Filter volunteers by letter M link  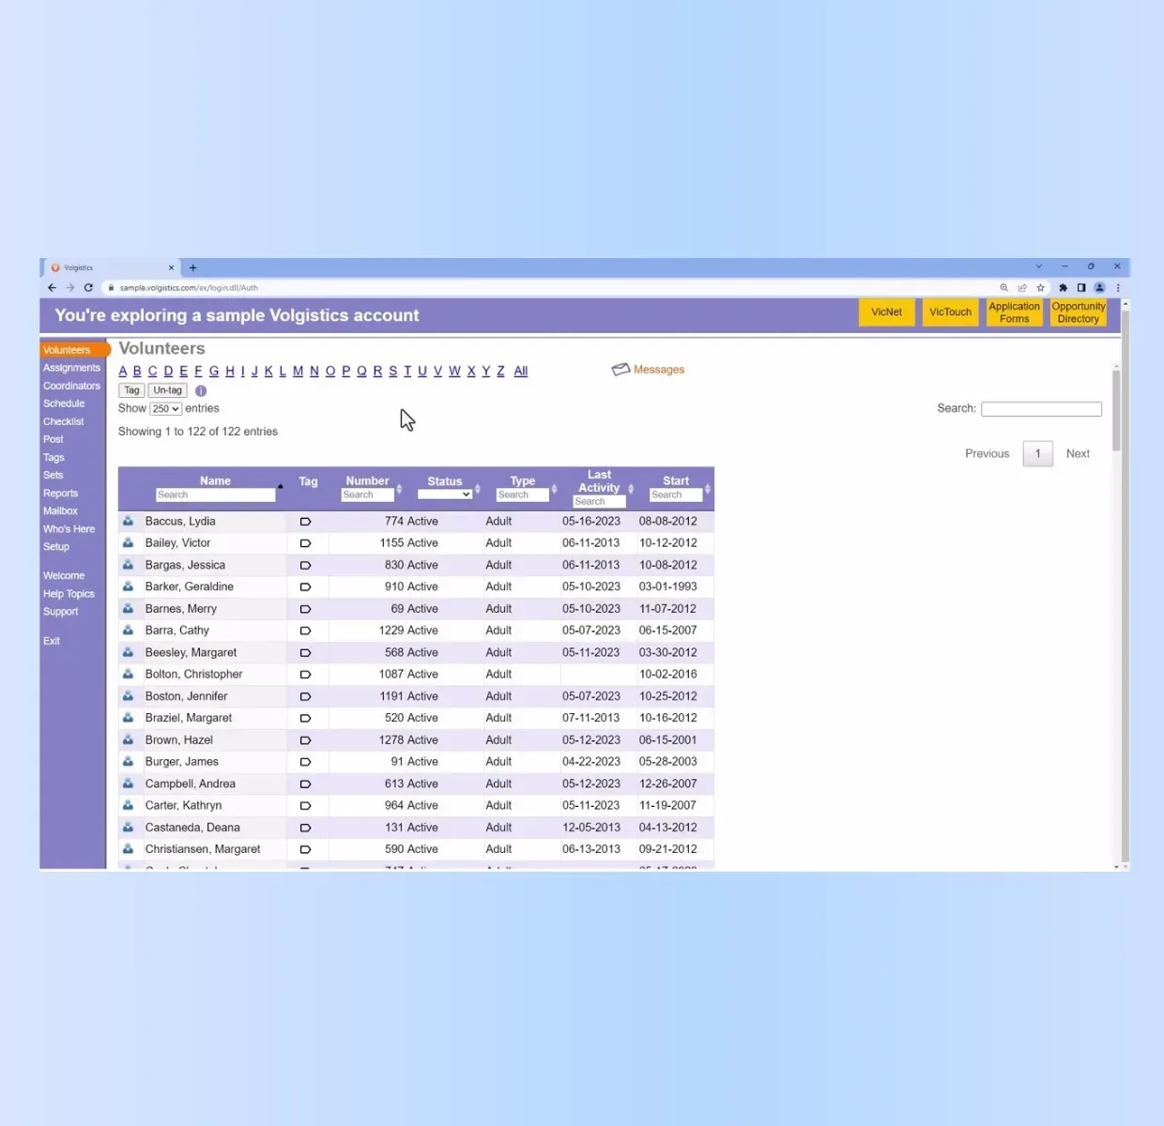tap(298, 372)
